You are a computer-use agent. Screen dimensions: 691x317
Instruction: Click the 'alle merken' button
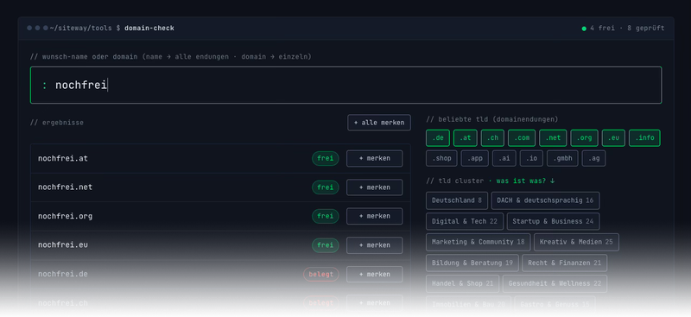click(379, 123)
